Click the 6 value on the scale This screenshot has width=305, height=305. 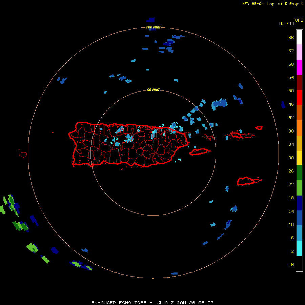click(x=292, y=238)
